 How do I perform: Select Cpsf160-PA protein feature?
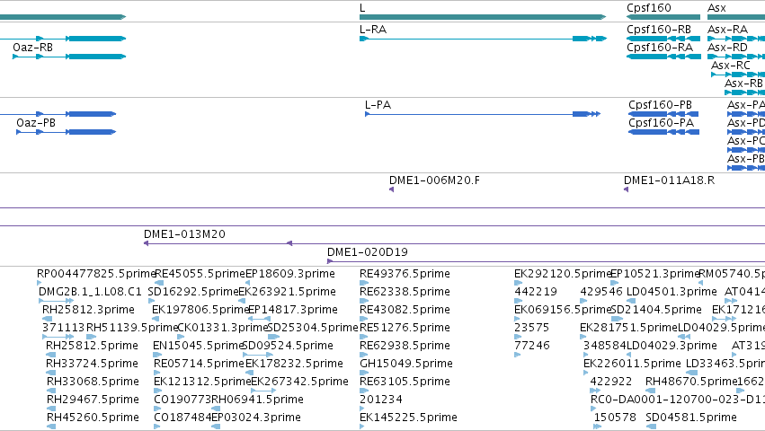[x=663, y=132]
